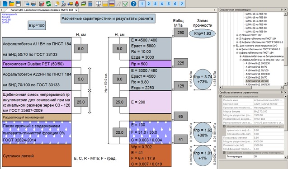
Task: Collapse the Справочник по материалам property group
Action: coord(221,96)
